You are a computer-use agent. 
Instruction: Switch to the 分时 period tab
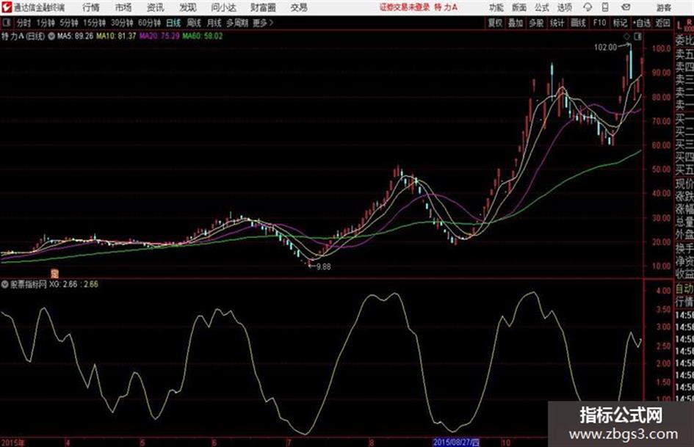pyautogui.click(x=24, y=23)
